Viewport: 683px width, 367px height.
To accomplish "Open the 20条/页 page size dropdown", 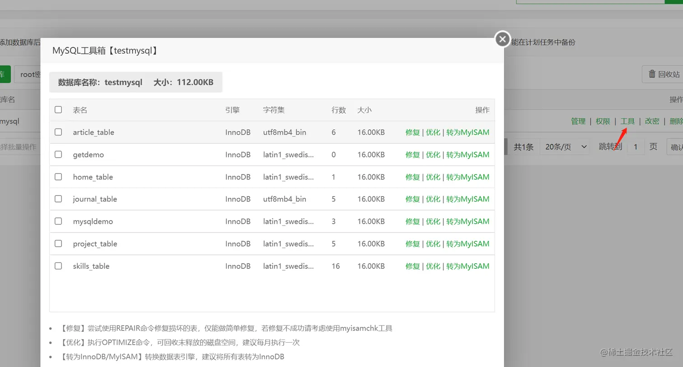I will pyautogui.click(x=566, y=147).
